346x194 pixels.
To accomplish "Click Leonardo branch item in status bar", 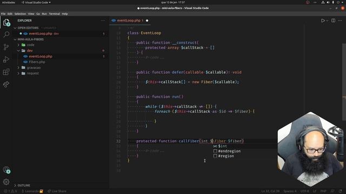I will [x=32, y=191].
